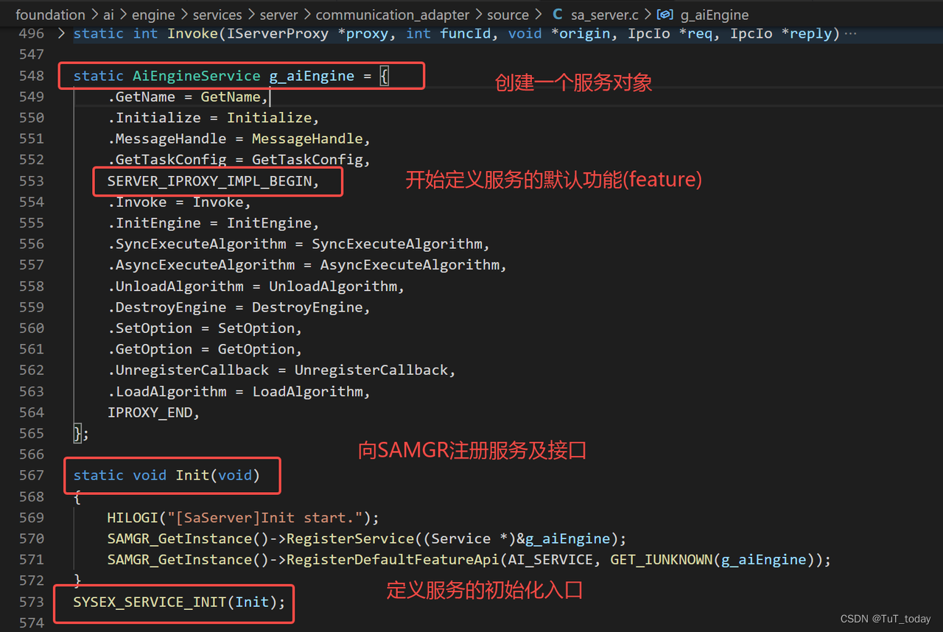The height and width of the screenshot is (632, 943).
Task: Click the .InitEngine = InitEngine line
Action: click(214, 222)
